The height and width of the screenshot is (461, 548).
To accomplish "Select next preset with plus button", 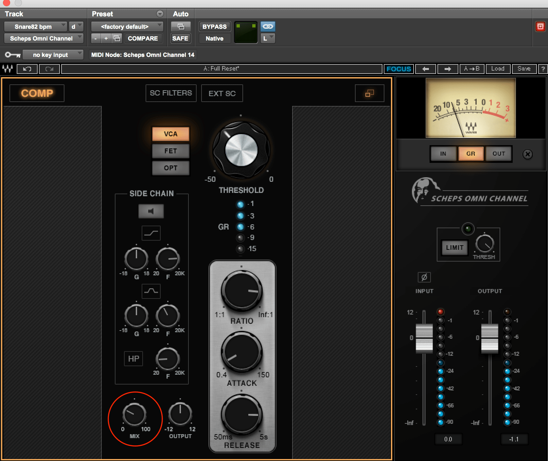I will pyautogui.click(x=106, y=38).
